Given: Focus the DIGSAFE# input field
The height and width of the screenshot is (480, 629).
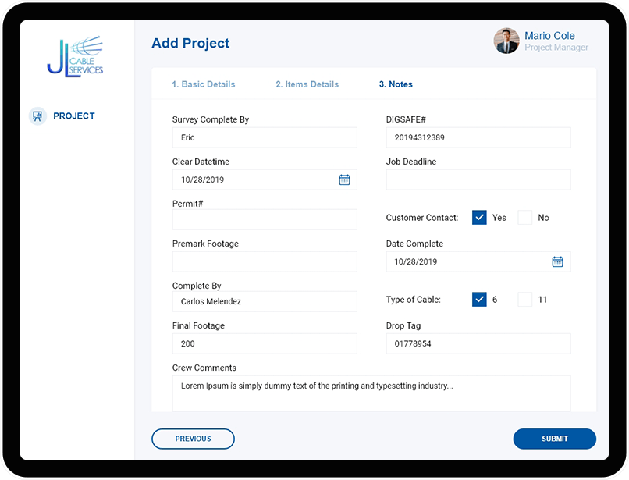Looking at the screenshot, I should 478,137.
